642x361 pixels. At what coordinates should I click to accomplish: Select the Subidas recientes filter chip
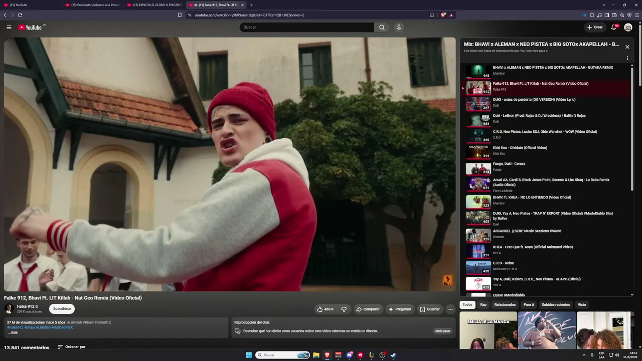556,305
